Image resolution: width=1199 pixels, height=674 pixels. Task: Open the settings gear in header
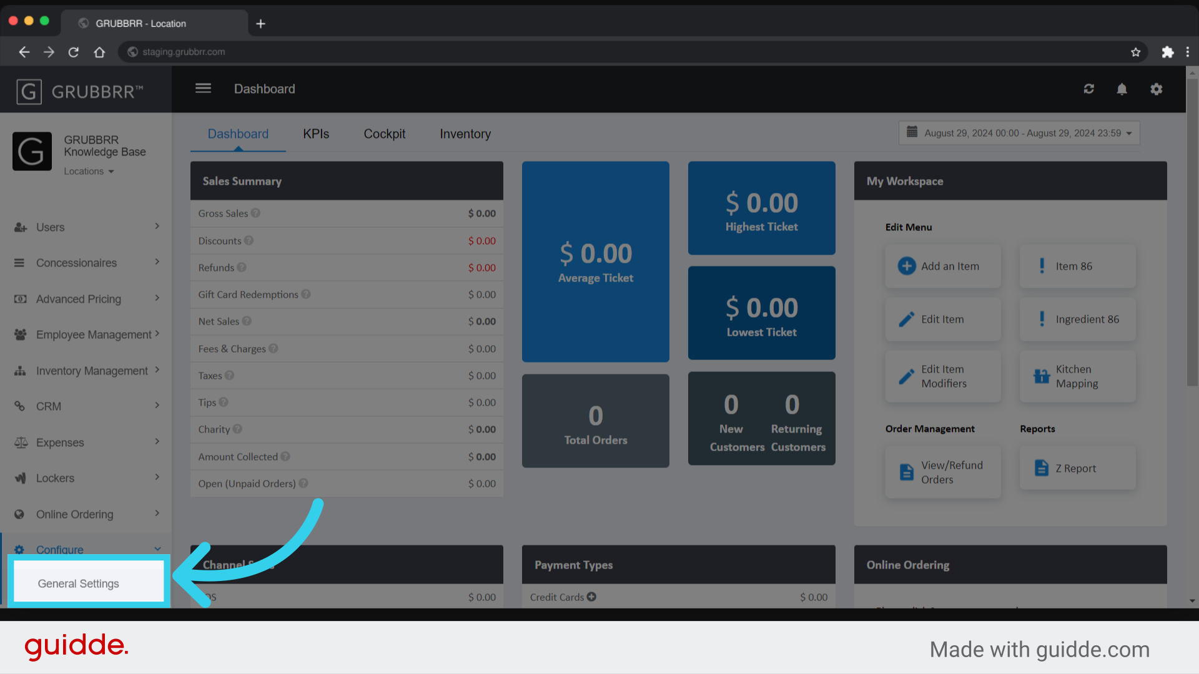click(x=1157, y=89)
